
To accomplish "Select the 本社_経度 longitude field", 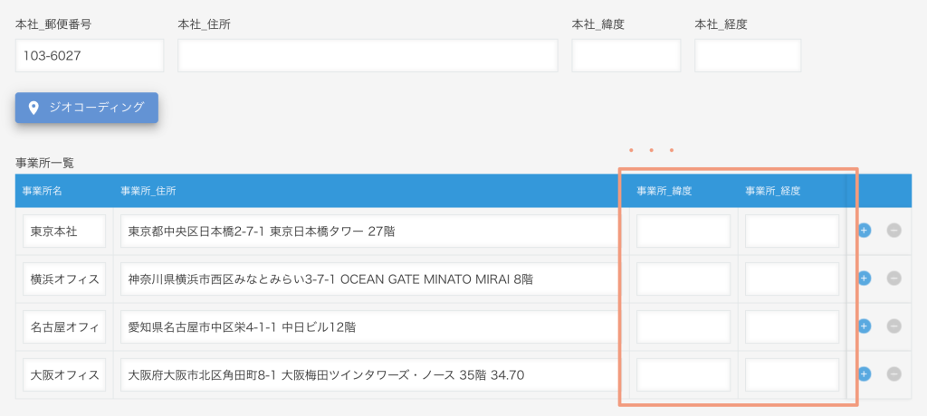I will click(x=748, y=55).
